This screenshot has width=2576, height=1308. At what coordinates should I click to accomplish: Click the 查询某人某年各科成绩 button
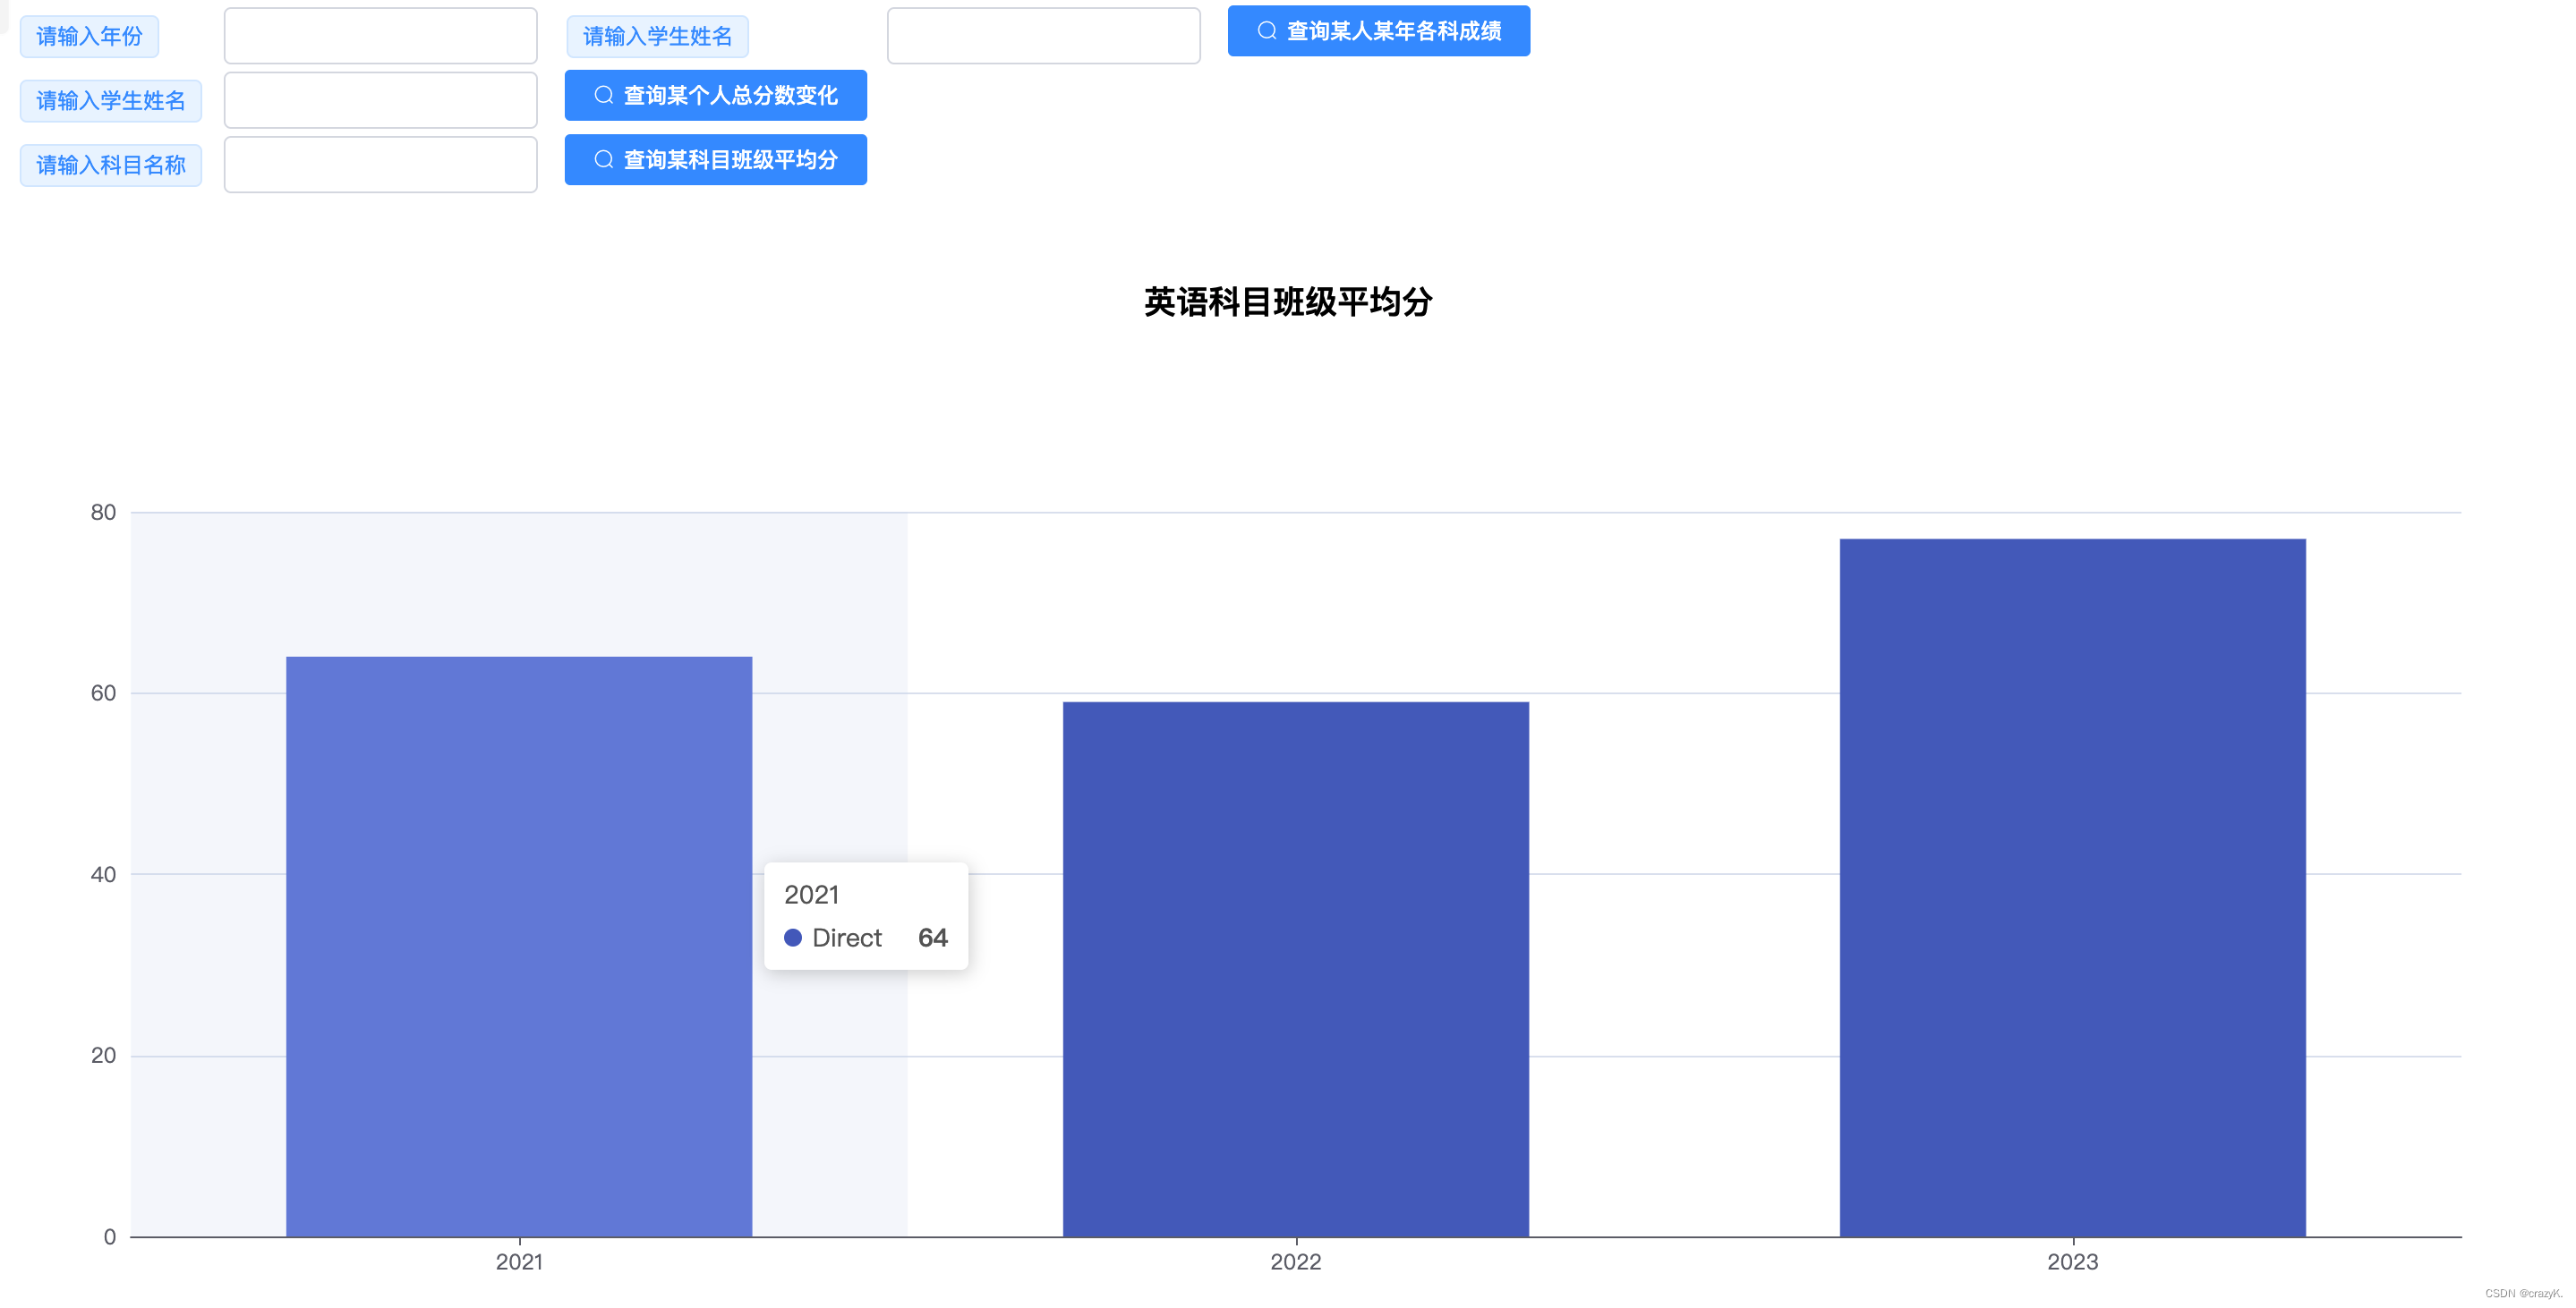[x=1378, y=31]
